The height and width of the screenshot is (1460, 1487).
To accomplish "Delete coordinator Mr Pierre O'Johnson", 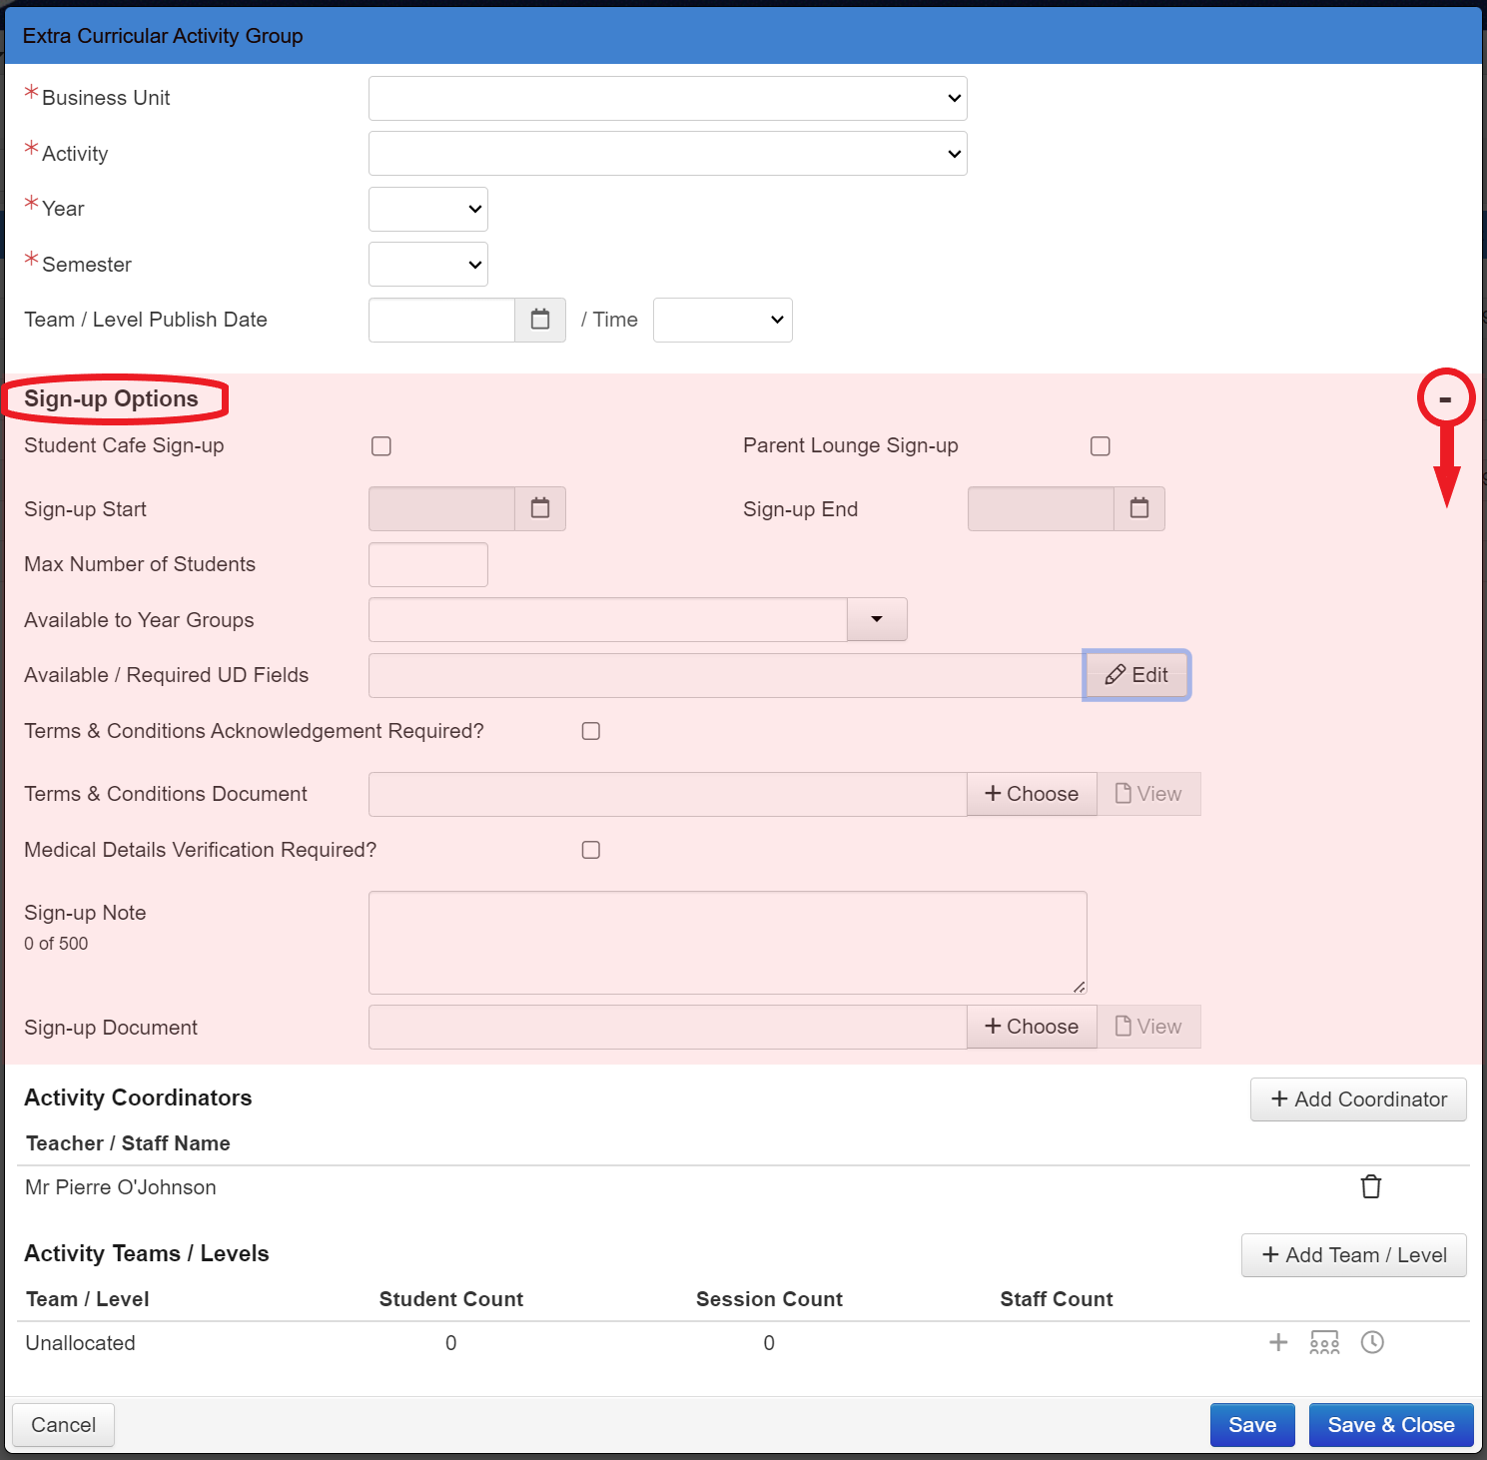I will pyautogui.click(x=1370, y=1186).
